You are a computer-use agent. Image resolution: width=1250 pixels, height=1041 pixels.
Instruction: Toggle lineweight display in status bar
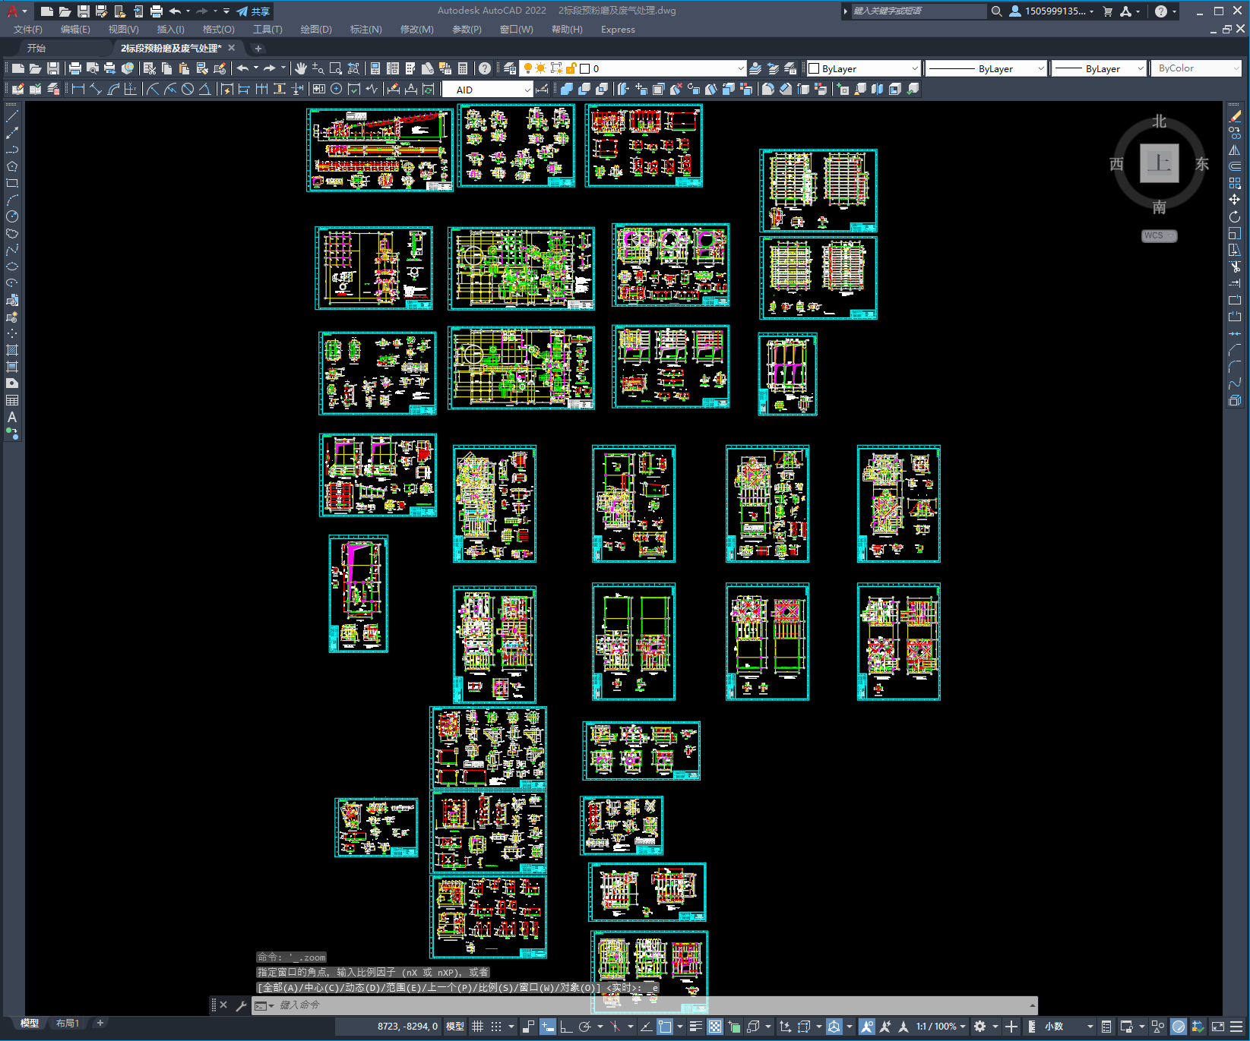pos(695,1027)
